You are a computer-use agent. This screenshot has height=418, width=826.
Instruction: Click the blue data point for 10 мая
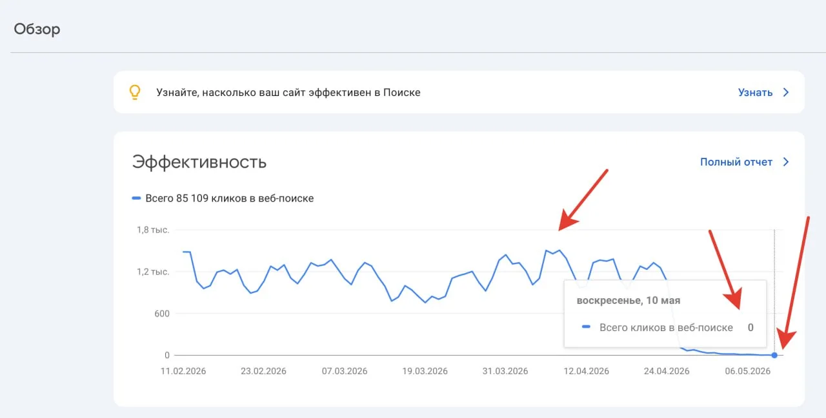click(x=774, y=355)
